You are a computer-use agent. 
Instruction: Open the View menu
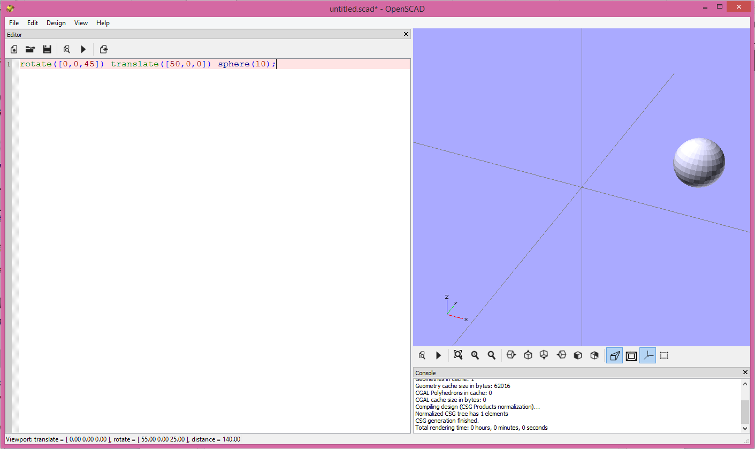coord(81,22)
